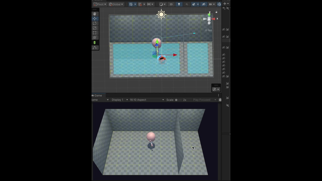Select the Hand tool in the toolbar
Viewport: 322px width, 181px height.
(95, 14)
